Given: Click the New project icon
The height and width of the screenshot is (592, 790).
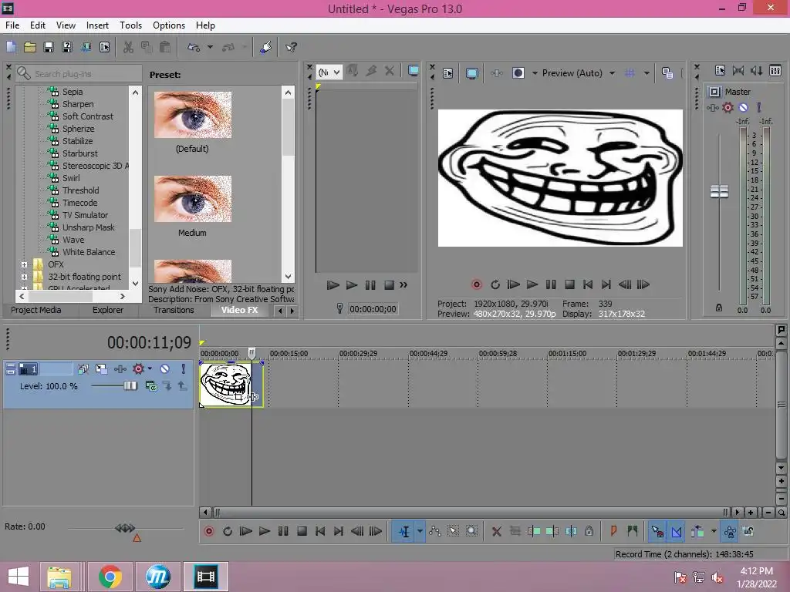Looking at the screenshot, I should click(x=11, y=47).
